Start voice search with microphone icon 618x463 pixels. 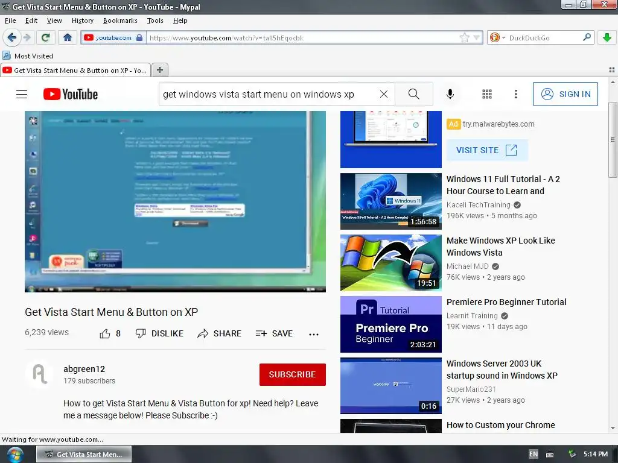click(x=450, y=94)
